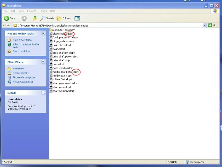Open the Tools menu
Image resolution: width=222 pixels, height=167 pixels.
[x=44, y=11]
